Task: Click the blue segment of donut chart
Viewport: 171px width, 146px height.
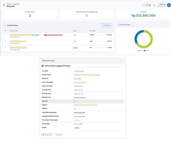Action: tap(138, 36)
